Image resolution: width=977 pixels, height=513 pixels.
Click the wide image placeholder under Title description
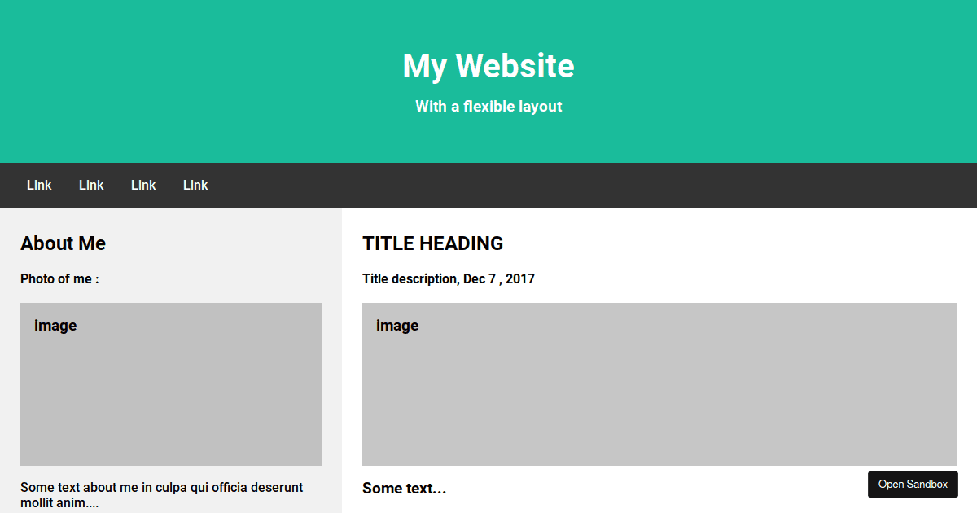click(x=659, y=384)
